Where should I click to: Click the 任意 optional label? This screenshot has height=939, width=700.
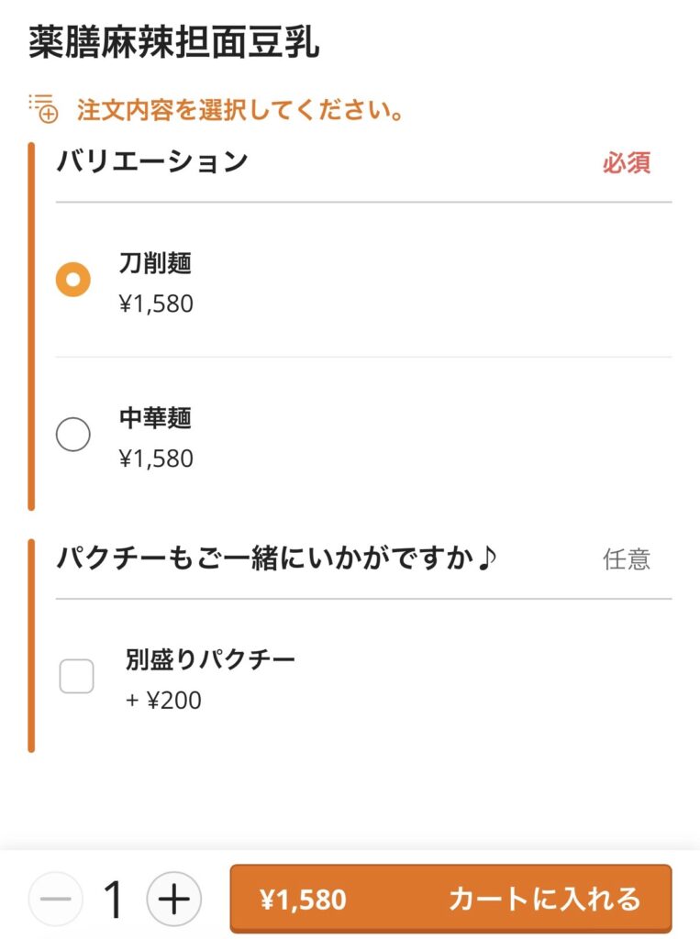(627, 559)
